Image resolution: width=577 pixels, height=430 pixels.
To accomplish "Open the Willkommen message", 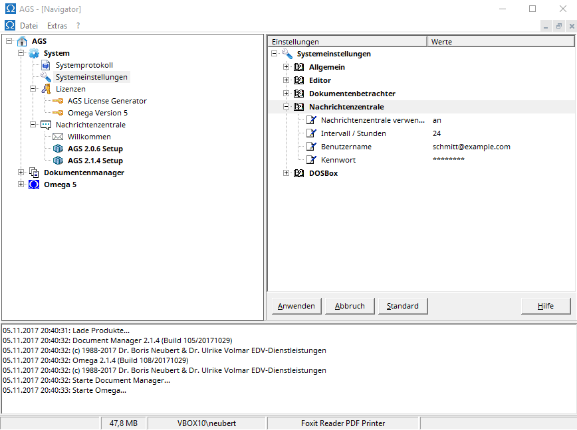I will point(89,137).
